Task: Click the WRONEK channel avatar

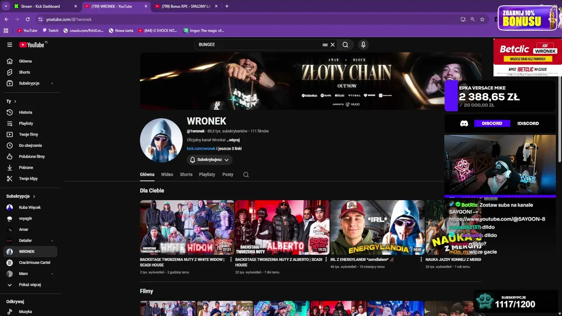Action: click(161, 140)
